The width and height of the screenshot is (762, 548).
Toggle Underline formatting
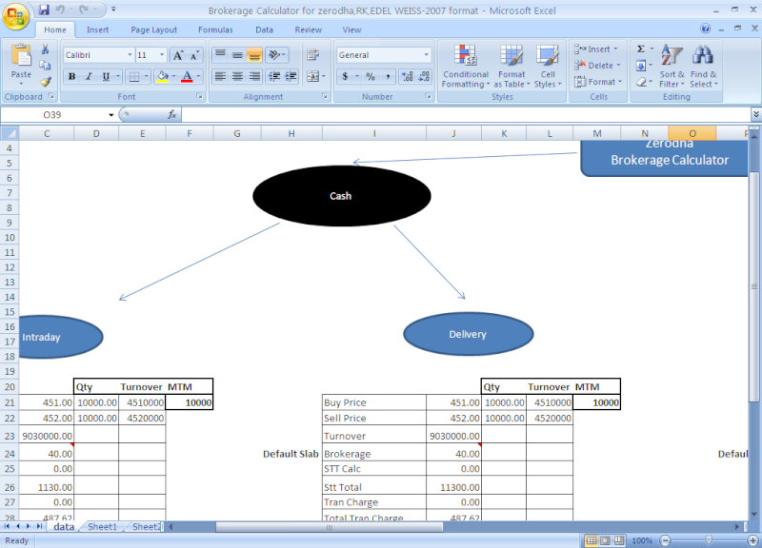(x=106, y=76)
